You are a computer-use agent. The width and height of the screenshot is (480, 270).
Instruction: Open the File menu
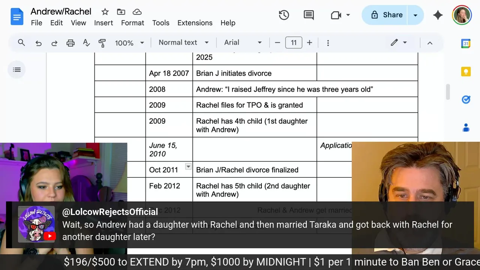[x=36, y=23]
